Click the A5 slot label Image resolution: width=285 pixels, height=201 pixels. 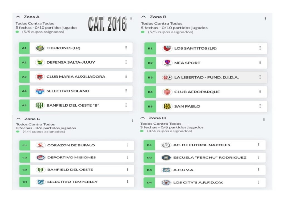[24, 105]
